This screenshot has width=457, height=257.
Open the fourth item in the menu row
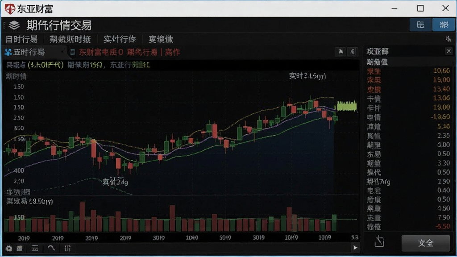pos(161,39)
